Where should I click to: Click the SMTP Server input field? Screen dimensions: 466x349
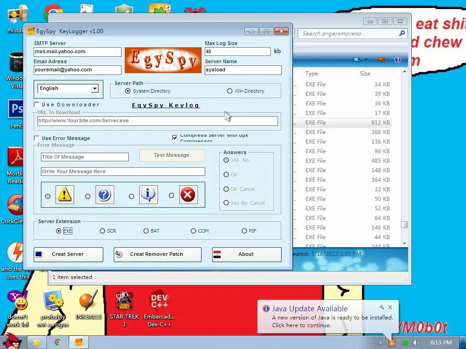(x=77, y=52)
